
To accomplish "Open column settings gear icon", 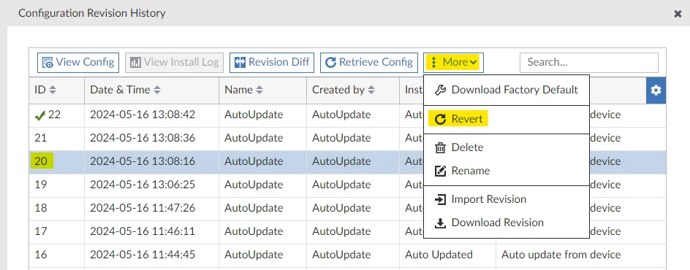I will click(x=656, y=90).
